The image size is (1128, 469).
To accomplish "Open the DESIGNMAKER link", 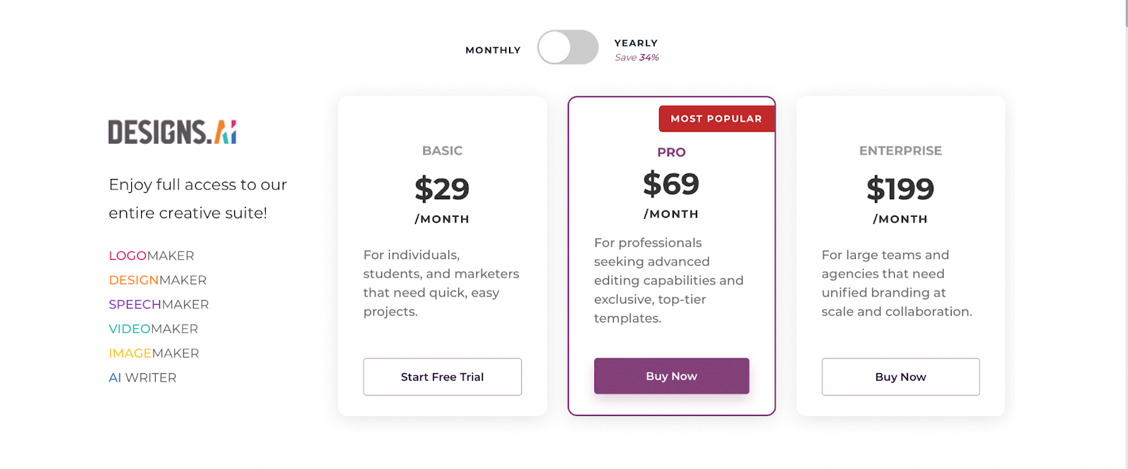I will 158,280.
